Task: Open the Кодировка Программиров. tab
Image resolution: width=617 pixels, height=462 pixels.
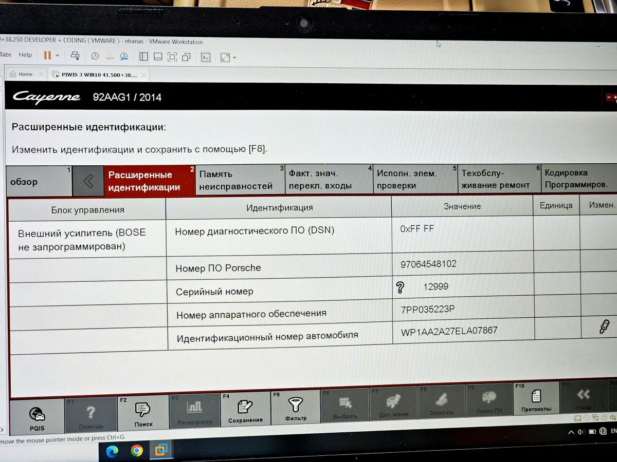Action: coord(577,179)
